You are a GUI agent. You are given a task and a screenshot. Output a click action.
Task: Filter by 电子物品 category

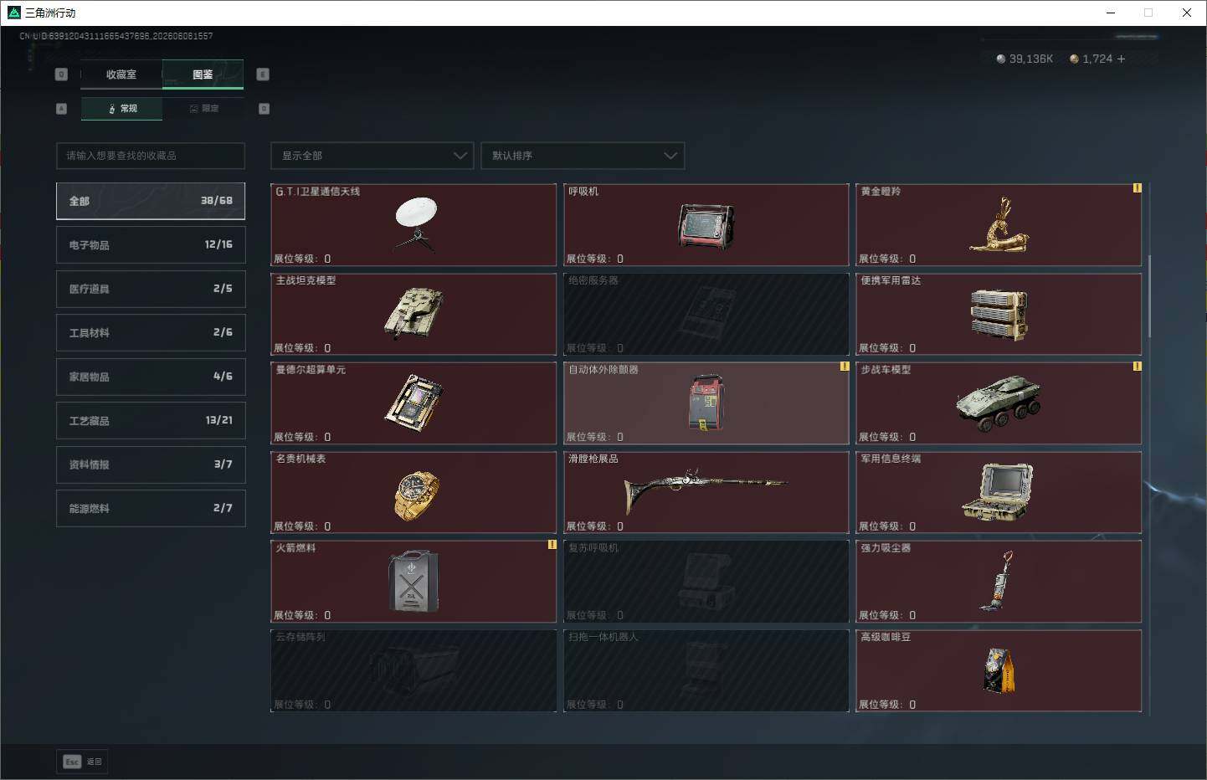click(x=151, y=244)
